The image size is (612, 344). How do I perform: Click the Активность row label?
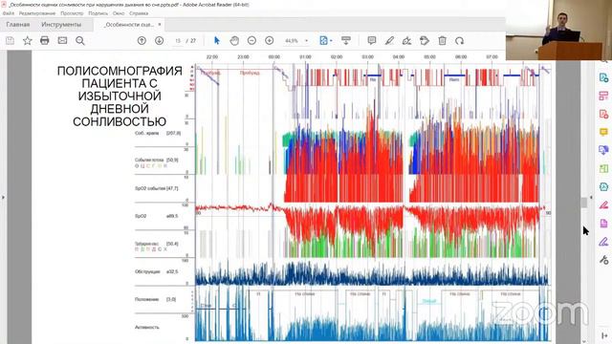coord(146,327)
